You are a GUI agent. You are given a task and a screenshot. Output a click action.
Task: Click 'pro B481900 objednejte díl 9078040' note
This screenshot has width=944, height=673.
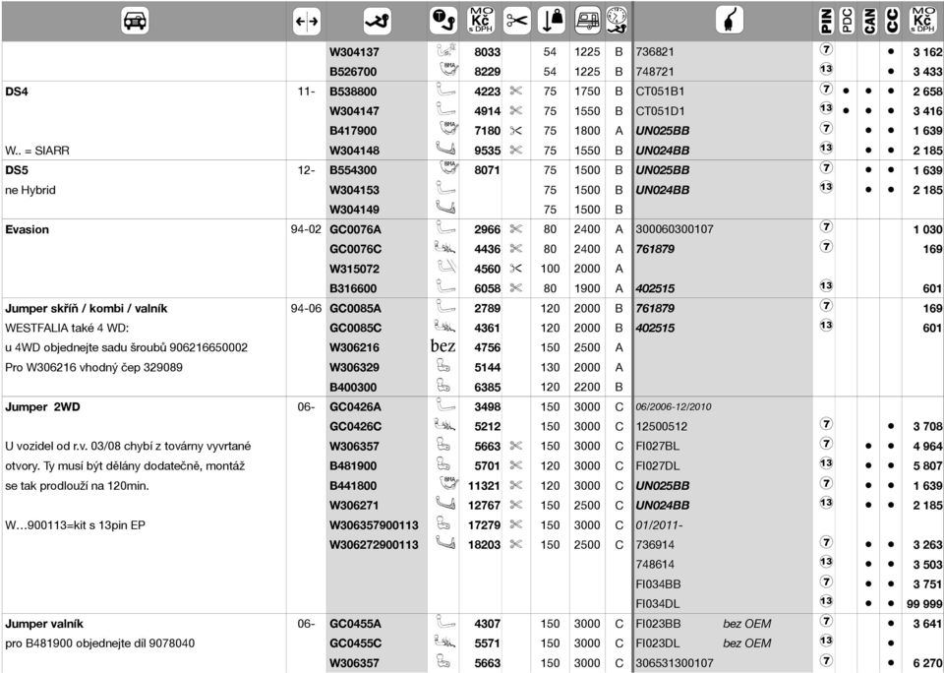[x=100, y=643]
